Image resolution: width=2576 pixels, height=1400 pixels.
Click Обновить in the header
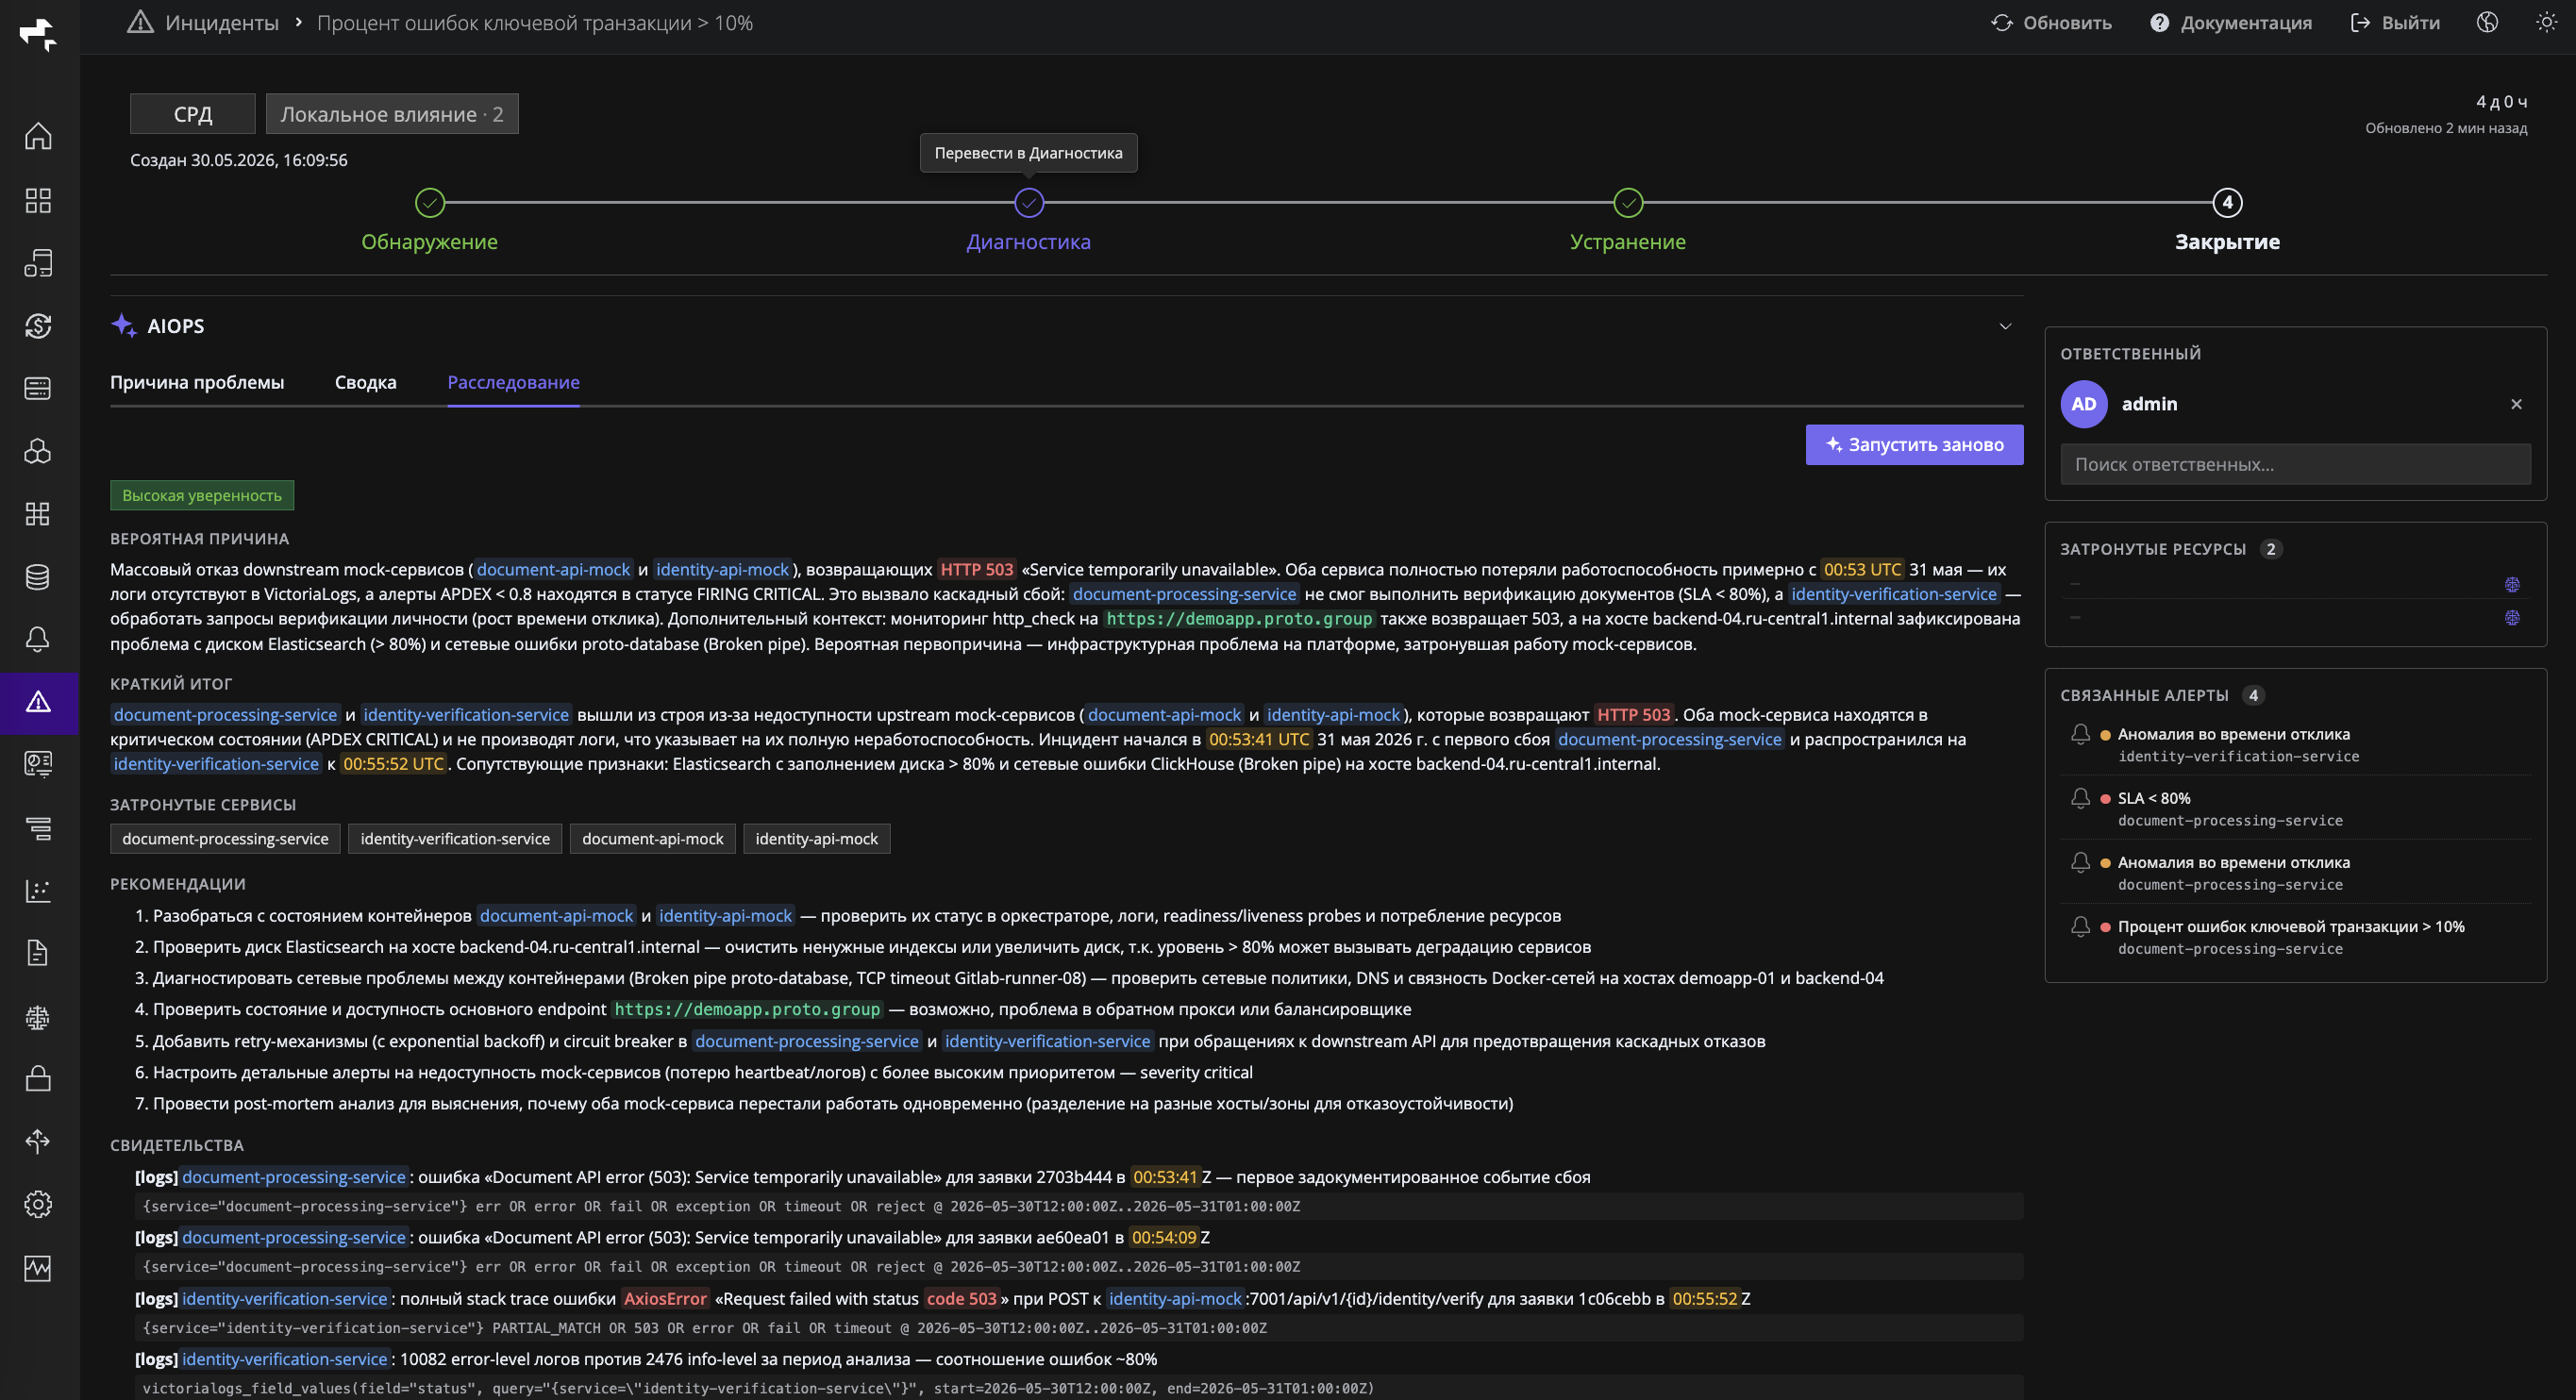[2051, 22]
